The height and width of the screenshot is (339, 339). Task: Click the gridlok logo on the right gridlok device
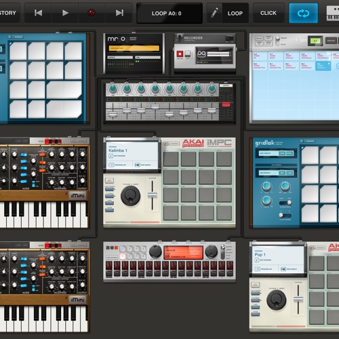pos(265,143)
